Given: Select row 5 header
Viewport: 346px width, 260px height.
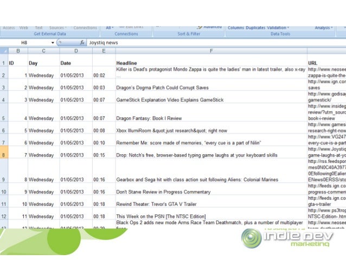Looking at the screenshot, I should [x=4, y=112].
